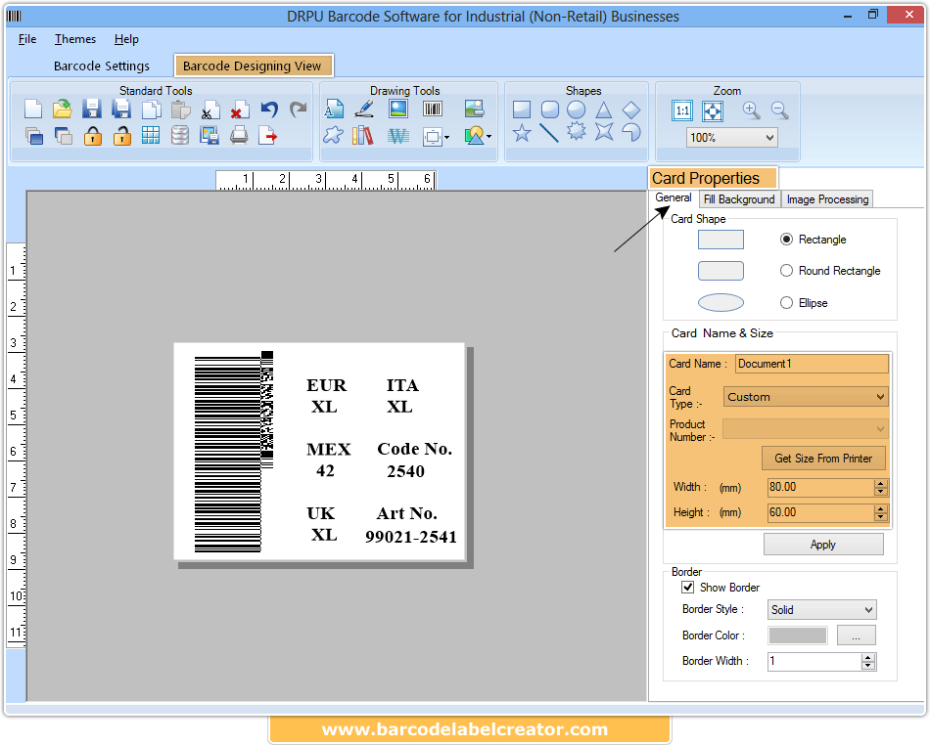Screen dimensions: 930x745
Task: Click the Delete red X icon
Action: 239,110
